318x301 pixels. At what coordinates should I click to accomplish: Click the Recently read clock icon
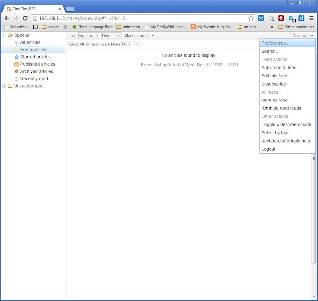pyautogui.click(x=16, y=79)
